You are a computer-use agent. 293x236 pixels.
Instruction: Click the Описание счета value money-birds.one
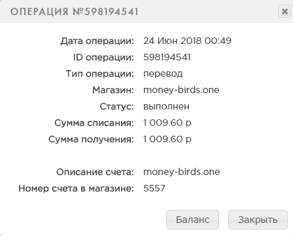[182, 172]
